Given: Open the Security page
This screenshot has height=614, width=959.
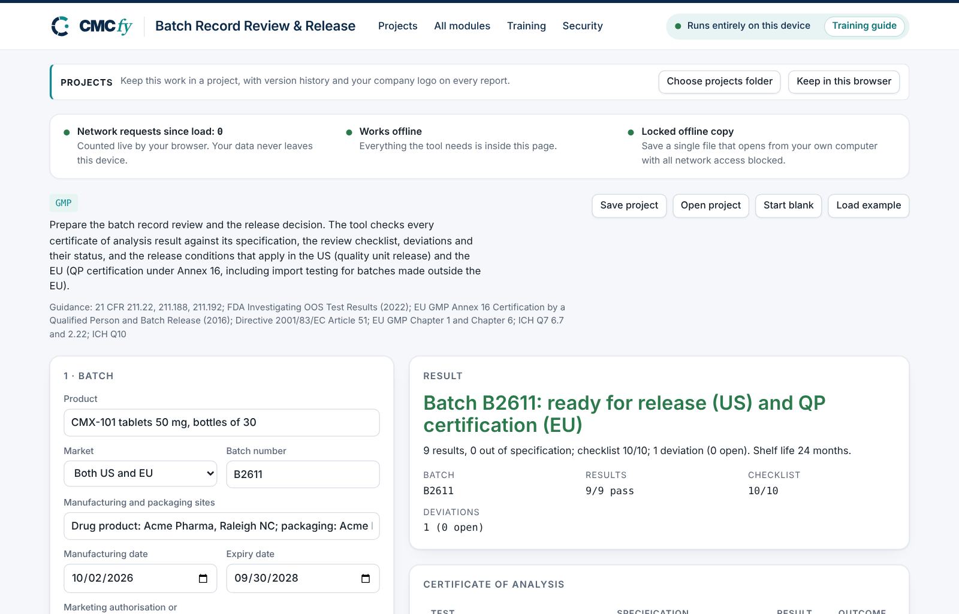Looking at the screenshot, I should (583, 26).
